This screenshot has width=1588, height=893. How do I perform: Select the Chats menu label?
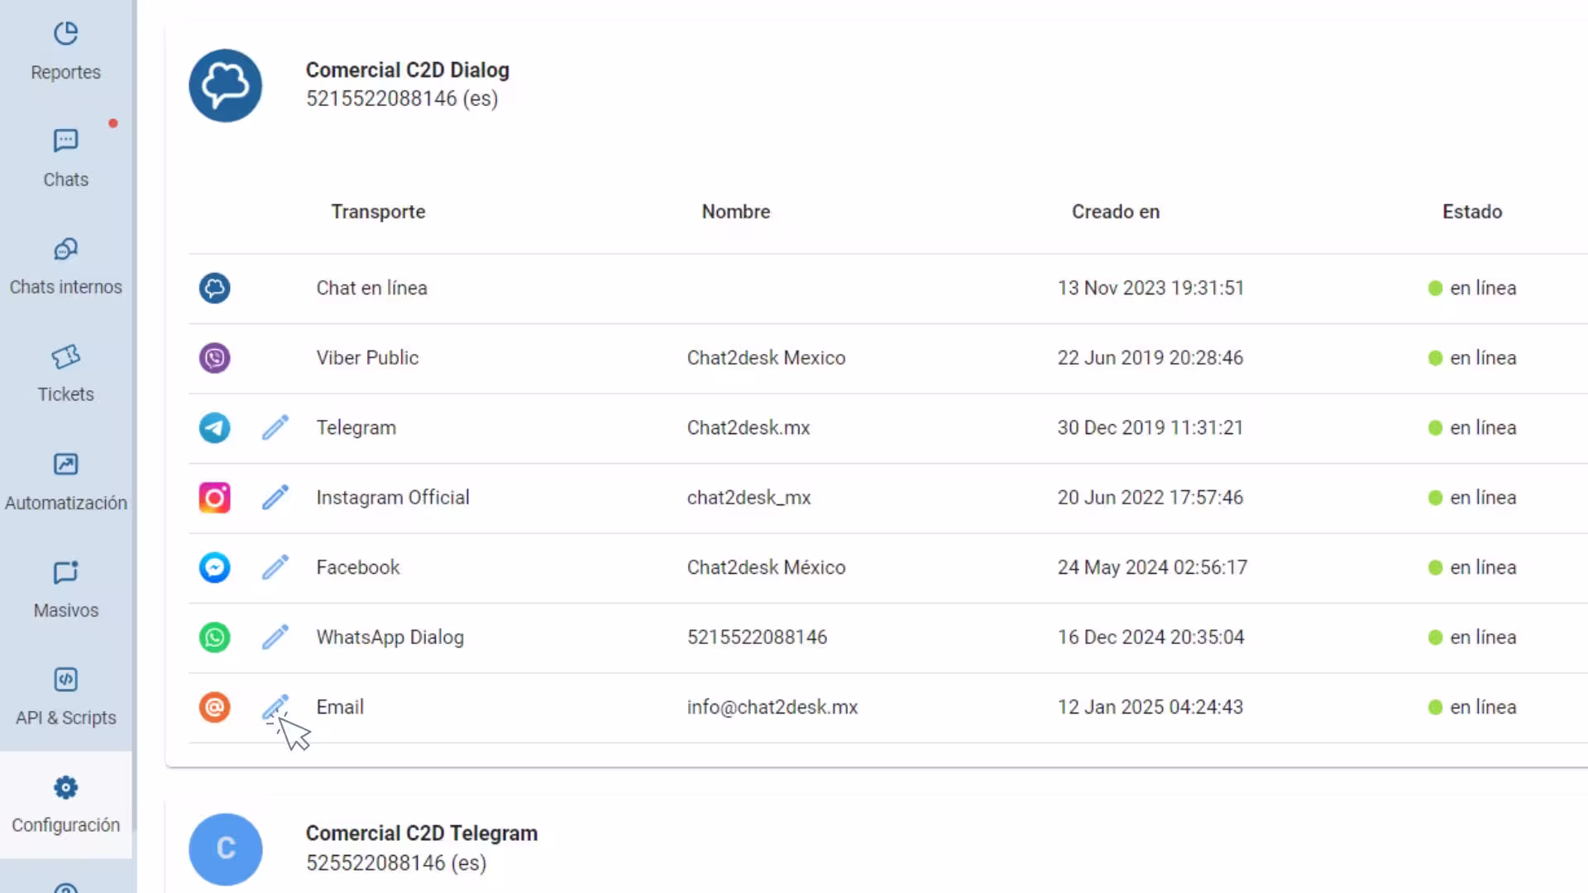(66, 179)
